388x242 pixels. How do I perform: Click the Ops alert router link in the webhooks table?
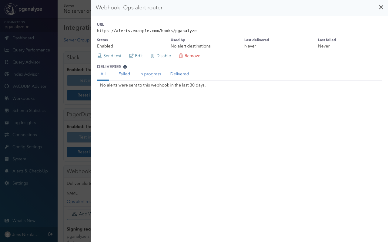point(79,201)
